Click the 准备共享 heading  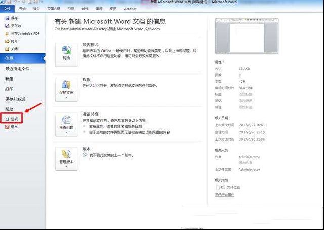[x=90, y=114]
